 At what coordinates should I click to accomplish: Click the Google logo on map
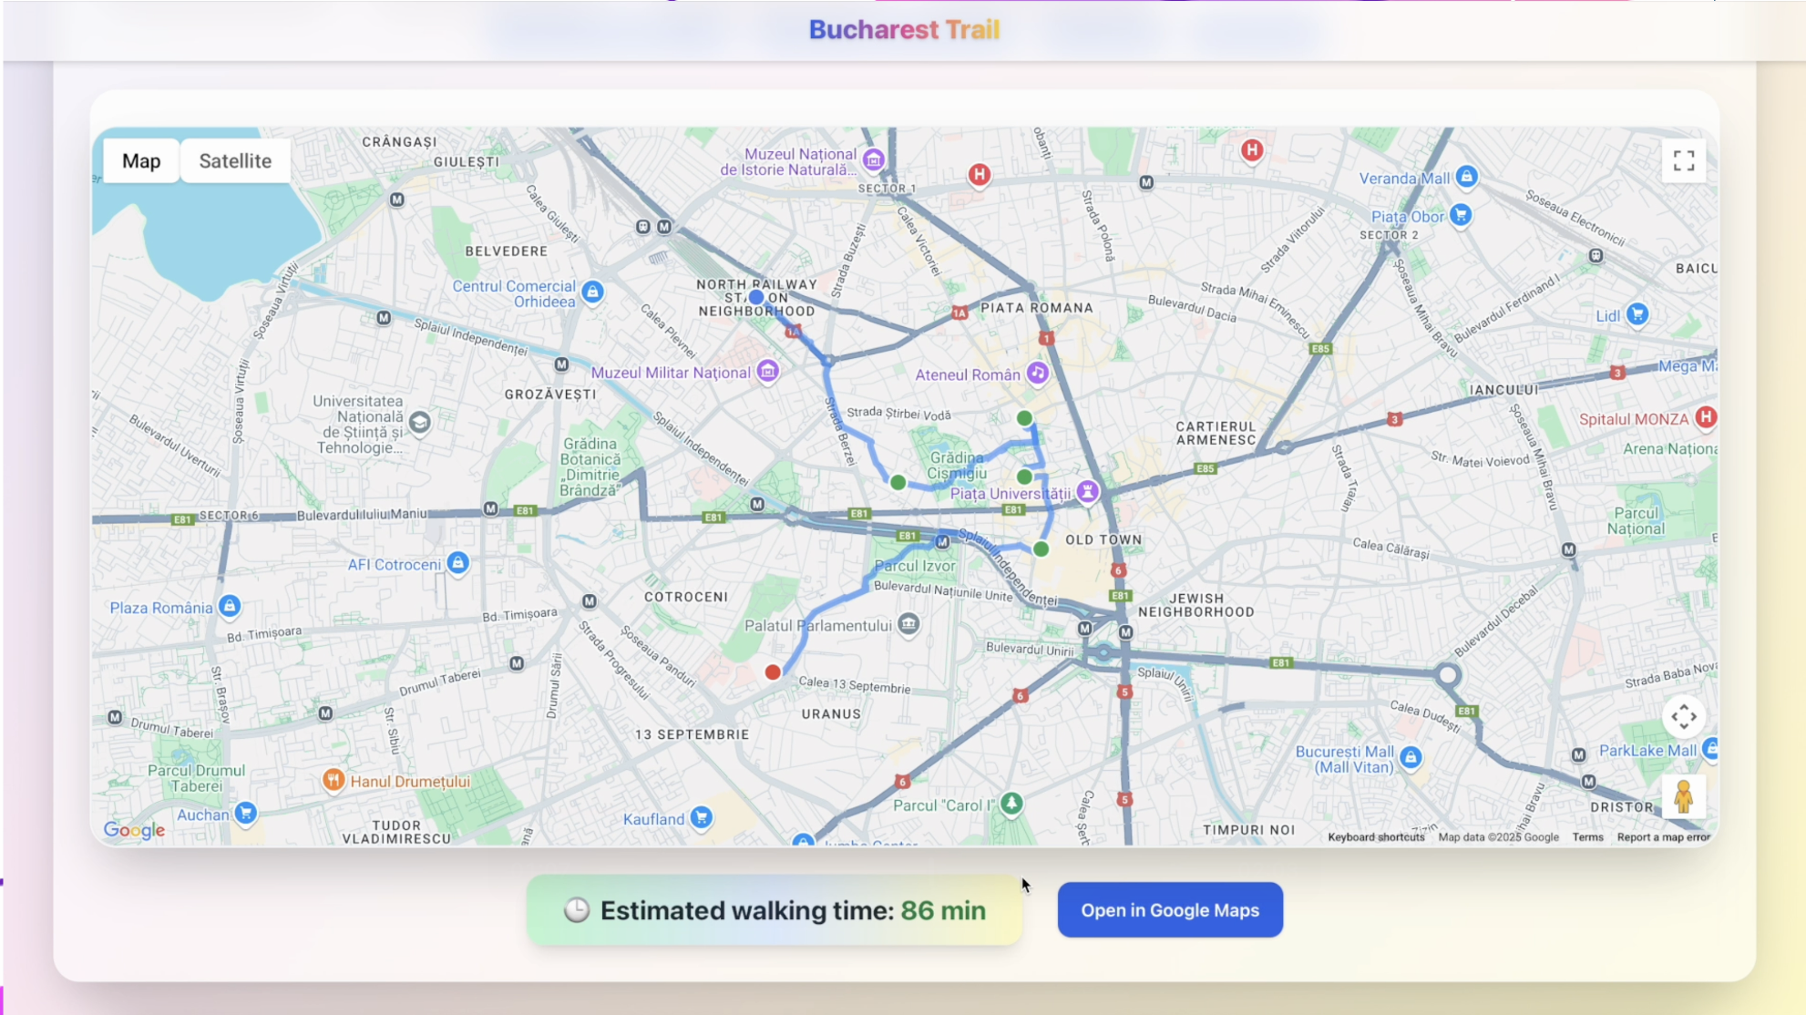click(x=134, y=829)
